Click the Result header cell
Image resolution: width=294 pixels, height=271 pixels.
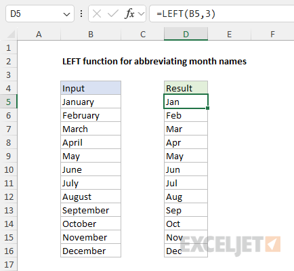(186, 88)
